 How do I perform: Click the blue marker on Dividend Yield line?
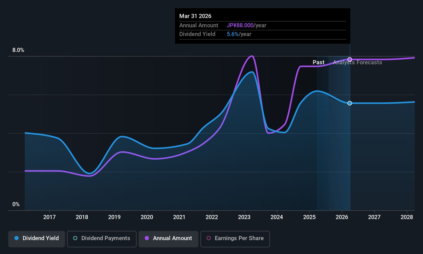pos(350,103)
